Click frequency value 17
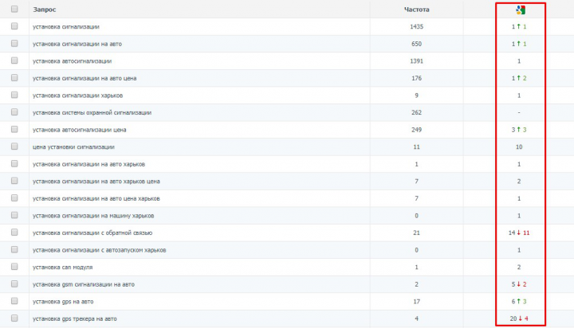 (417, 302)
